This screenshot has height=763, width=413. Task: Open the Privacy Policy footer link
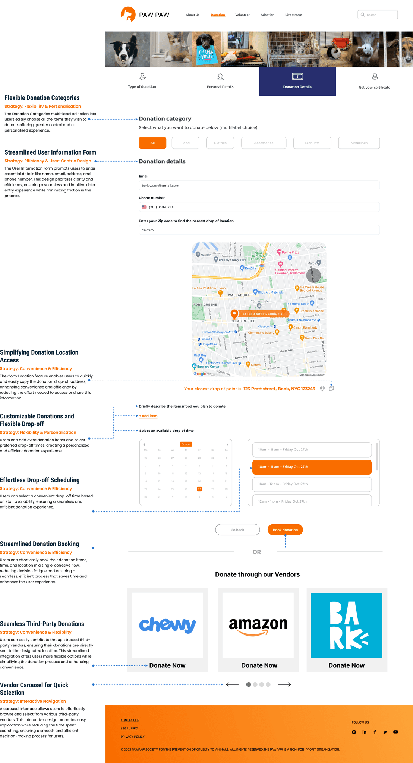[x=133, y=737]
